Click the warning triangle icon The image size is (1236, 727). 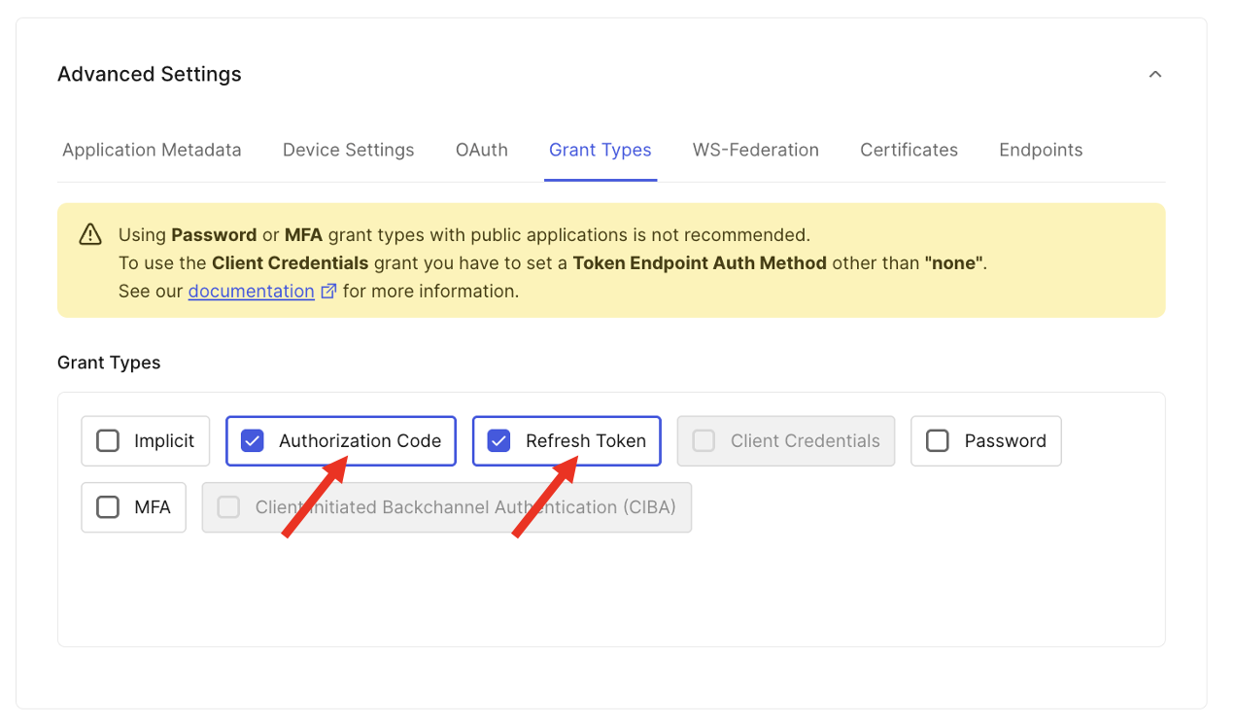(x=90, y=234)
